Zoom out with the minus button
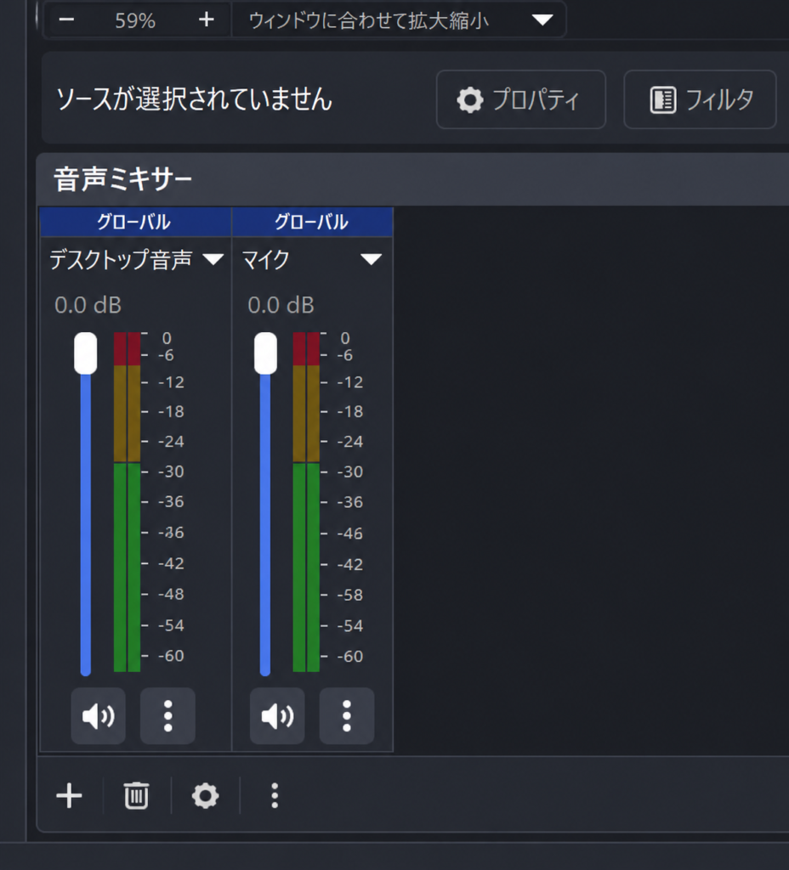The height and width of the screenshot is (870, 789). (x=66, y=20)
